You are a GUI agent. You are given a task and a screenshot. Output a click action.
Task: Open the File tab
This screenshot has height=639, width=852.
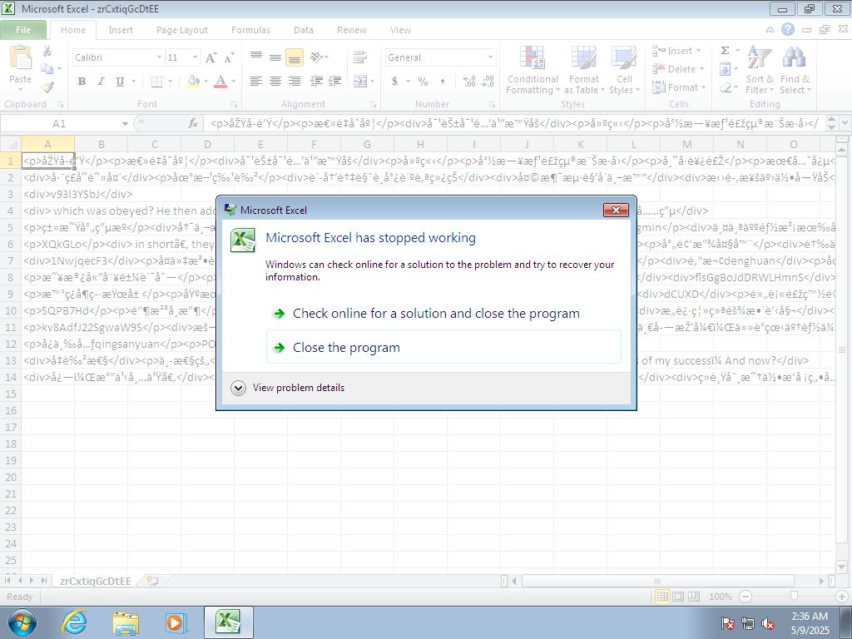tap(23, 30)
